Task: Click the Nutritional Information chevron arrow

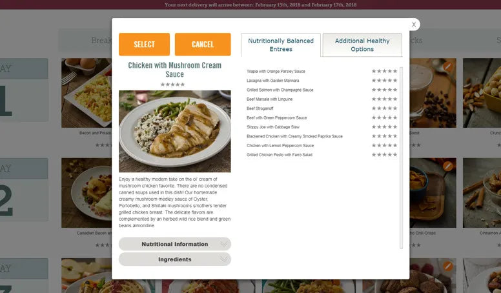Action: (223, 244)
